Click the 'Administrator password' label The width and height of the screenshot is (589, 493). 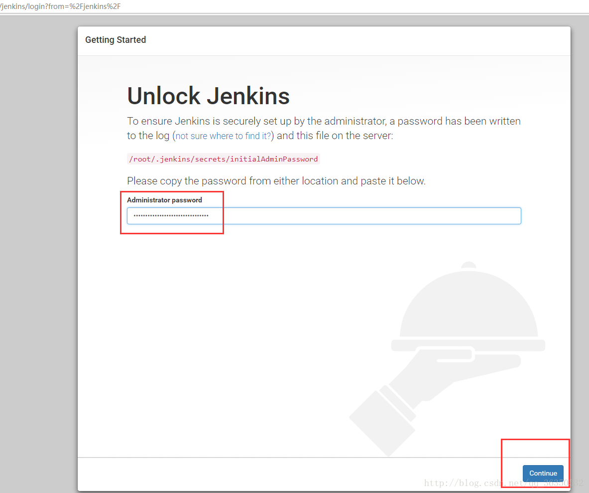coord(164,200)
